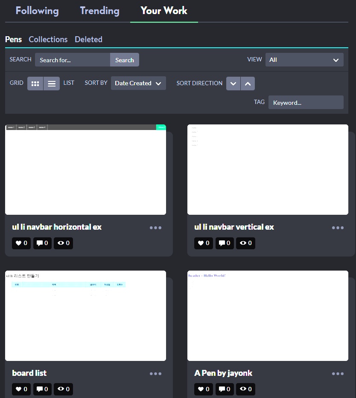Click the Search button
Image resolution: width=356 pixels, height=398 pixels.
coord(124,60)
